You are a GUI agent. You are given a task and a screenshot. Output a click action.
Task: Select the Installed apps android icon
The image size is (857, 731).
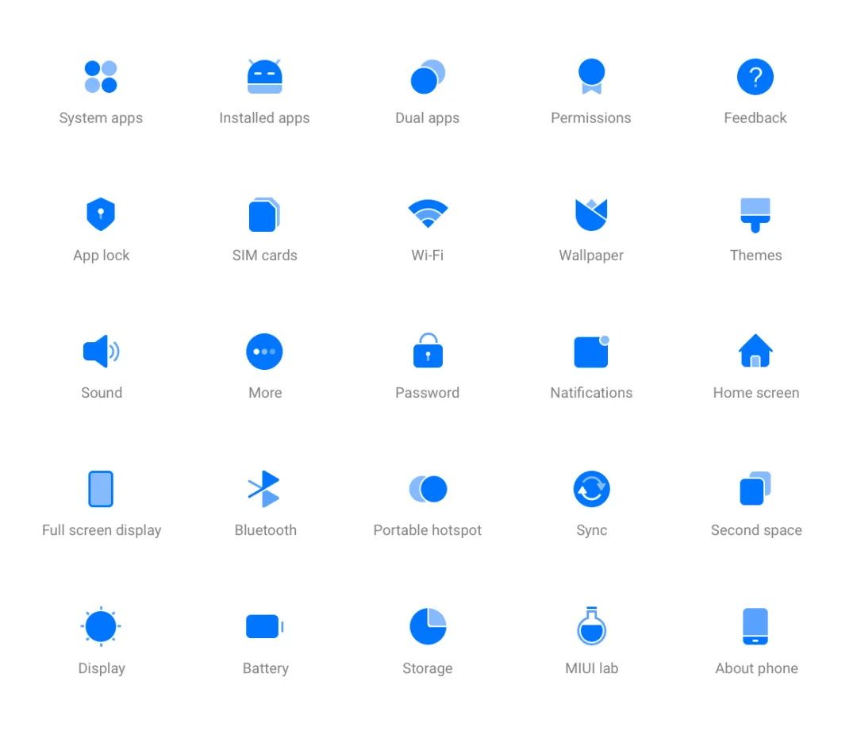click(264, 76)
